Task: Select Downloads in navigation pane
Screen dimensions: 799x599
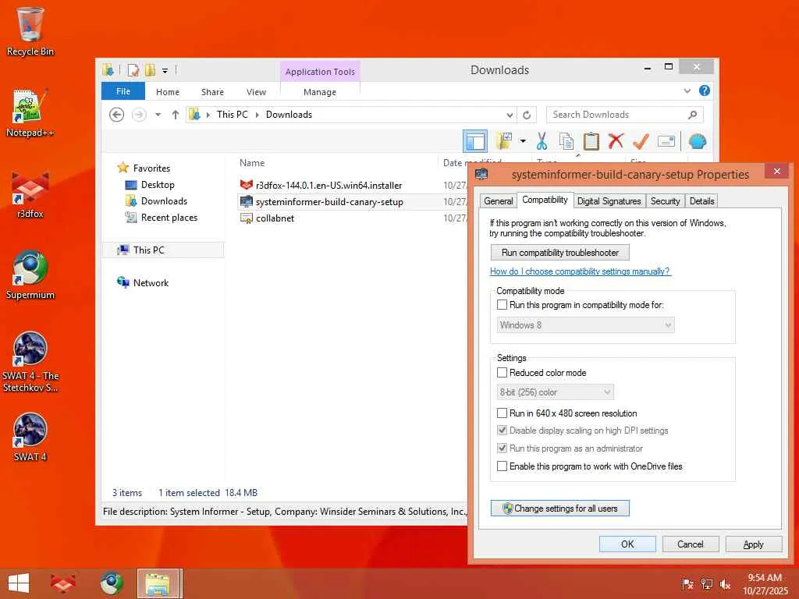Action: [x=164, y=200]
